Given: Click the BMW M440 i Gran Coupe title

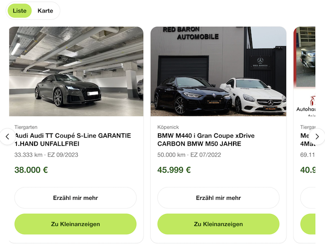Looking at the screenshot, I should (206, 140).
